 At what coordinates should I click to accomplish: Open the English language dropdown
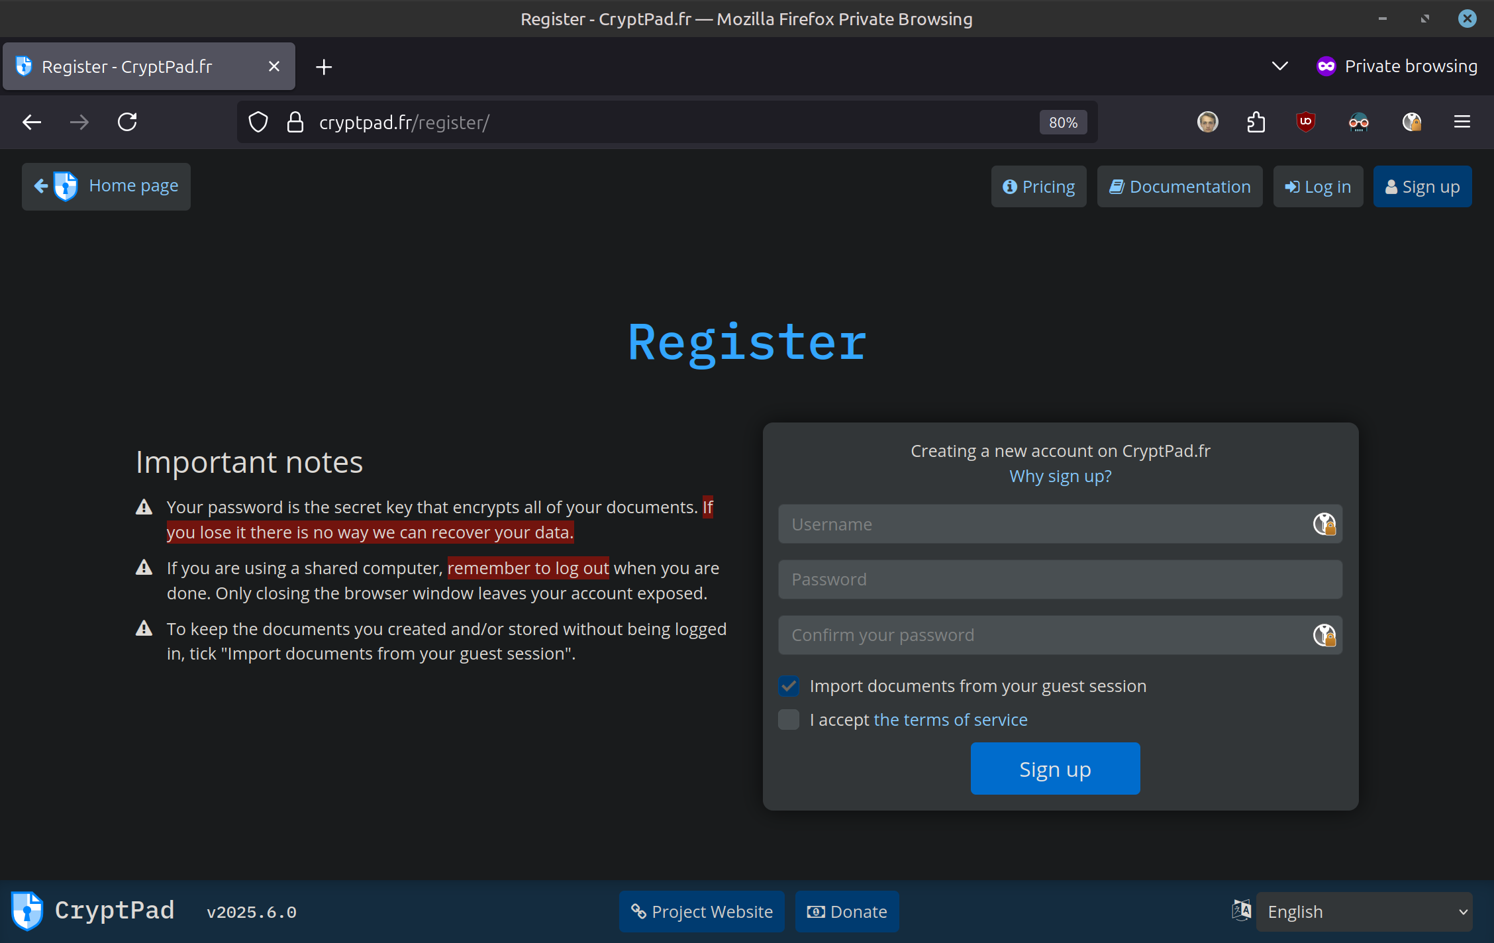coord(1364,912)
